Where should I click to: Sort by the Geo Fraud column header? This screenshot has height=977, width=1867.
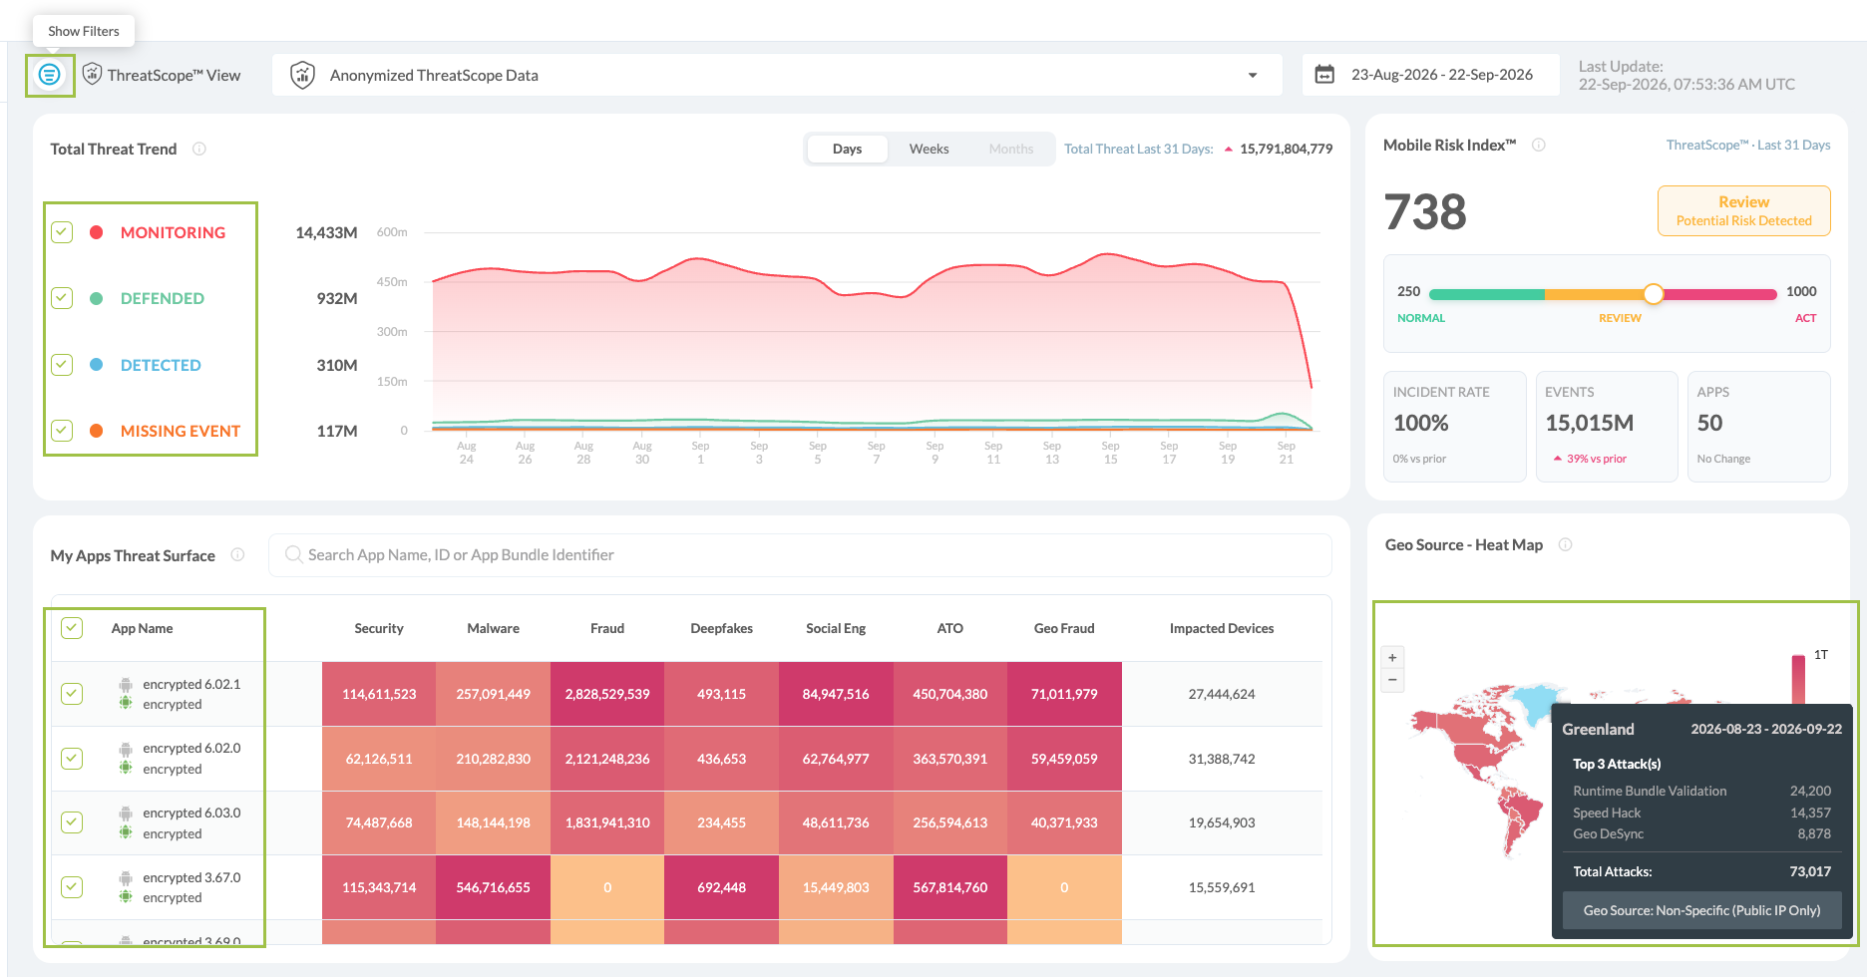pos(1064,628)
